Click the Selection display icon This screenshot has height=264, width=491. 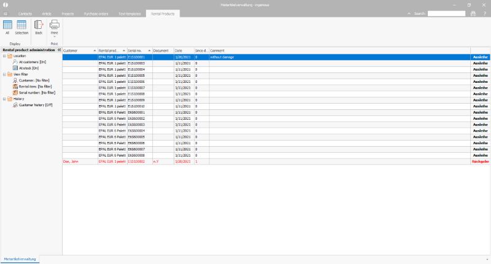pyautogui.click(x=21, y=25)
